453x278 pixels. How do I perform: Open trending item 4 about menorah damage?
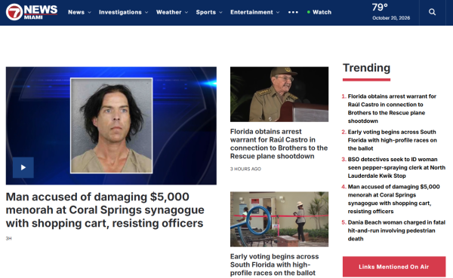[x=393, y=199]
